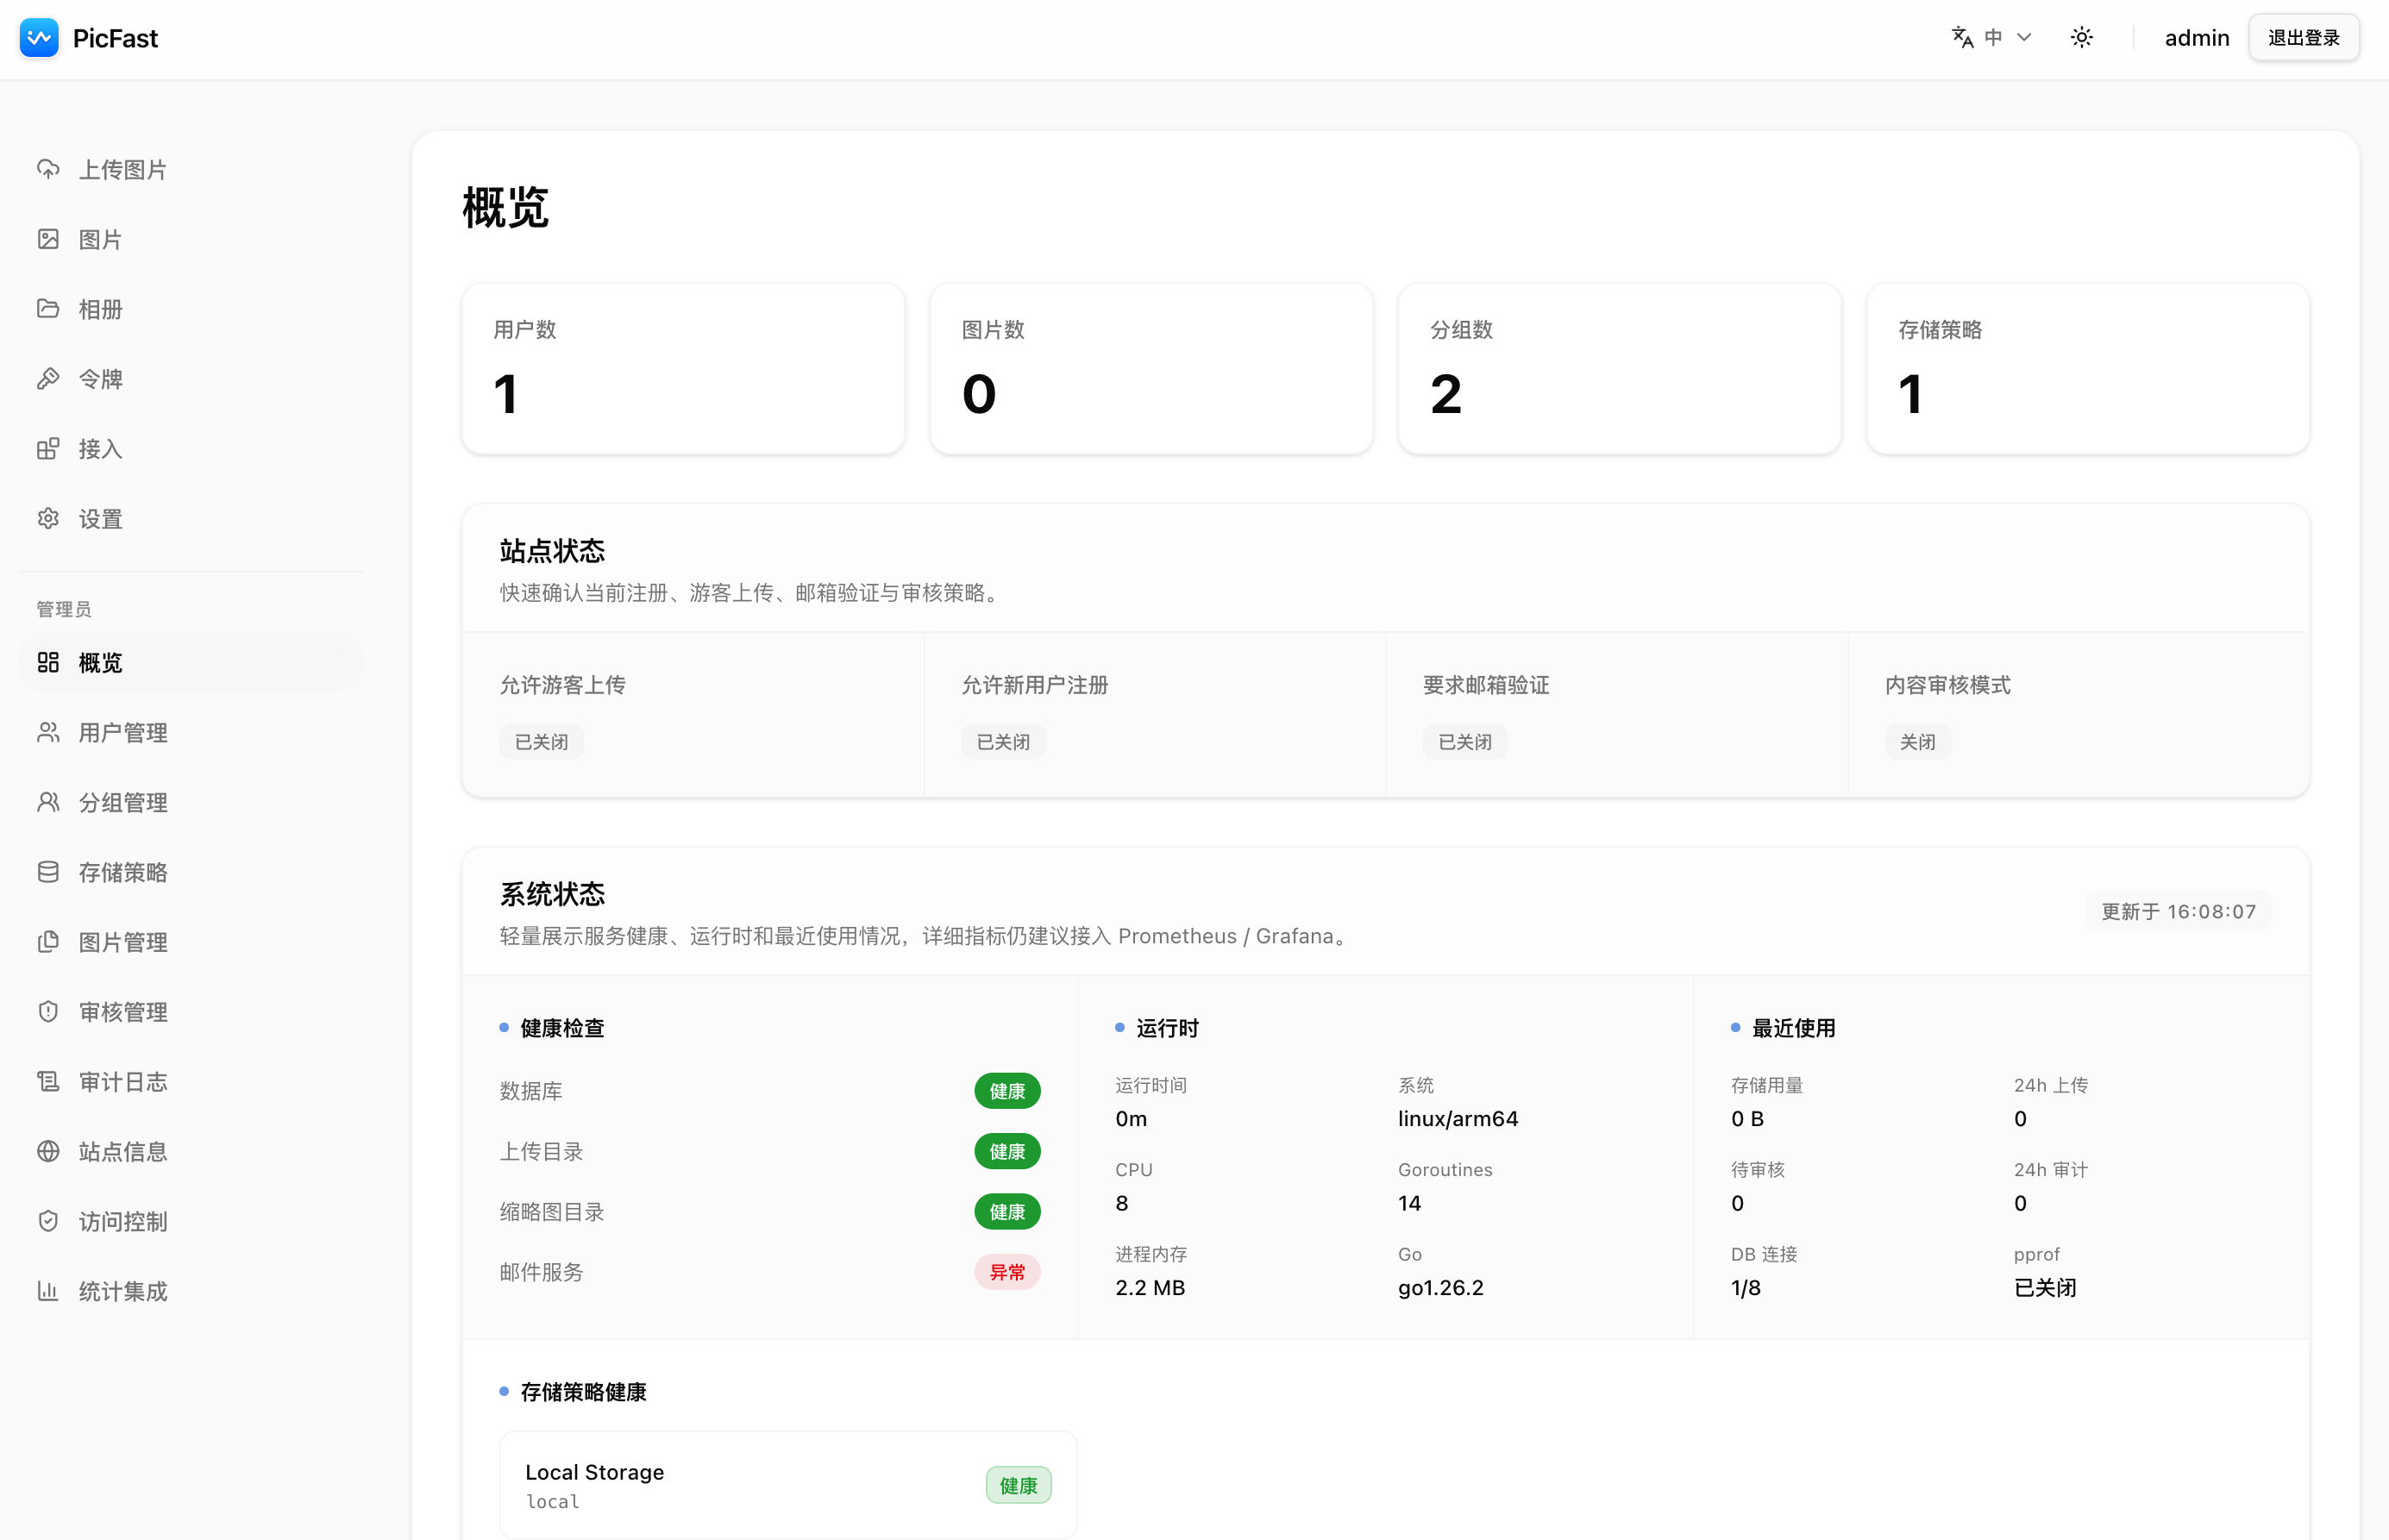This screenshot has width=2389, height=1540.
Task: Expand the language dropdown chevron
Action: coord(2024,38)
